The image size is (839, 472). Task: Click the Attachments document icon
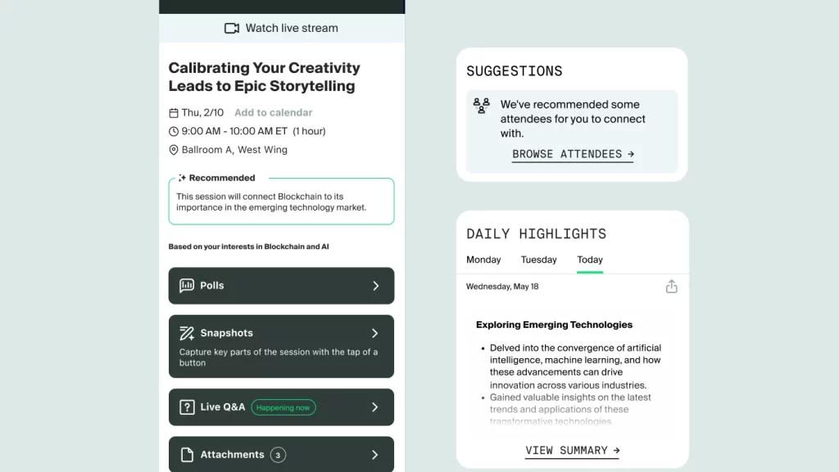click(x=187, y=454)
